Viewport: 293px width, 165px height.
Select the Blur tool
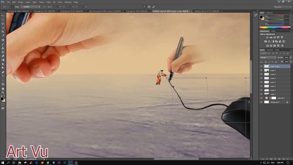(3, 64)
